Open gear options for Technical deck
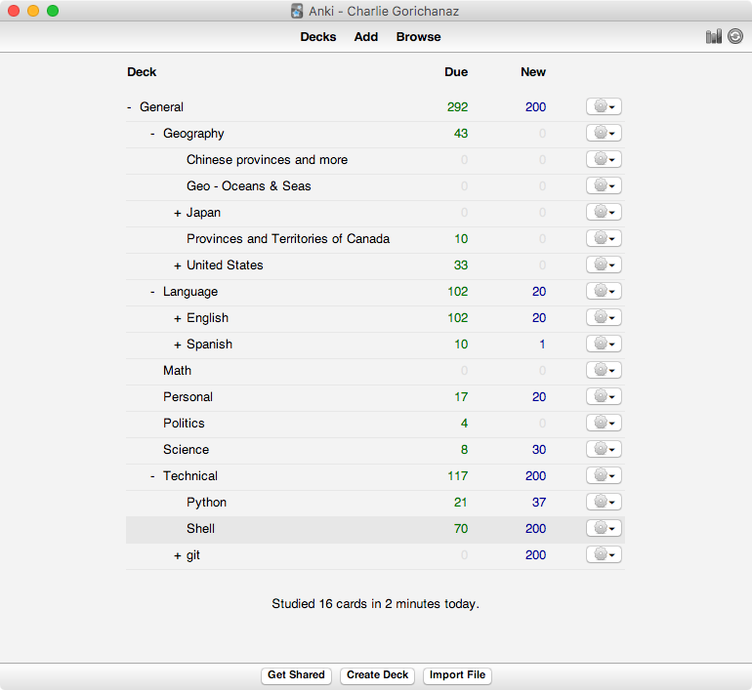The image size is (752, 690). click(x=604, y=475)
